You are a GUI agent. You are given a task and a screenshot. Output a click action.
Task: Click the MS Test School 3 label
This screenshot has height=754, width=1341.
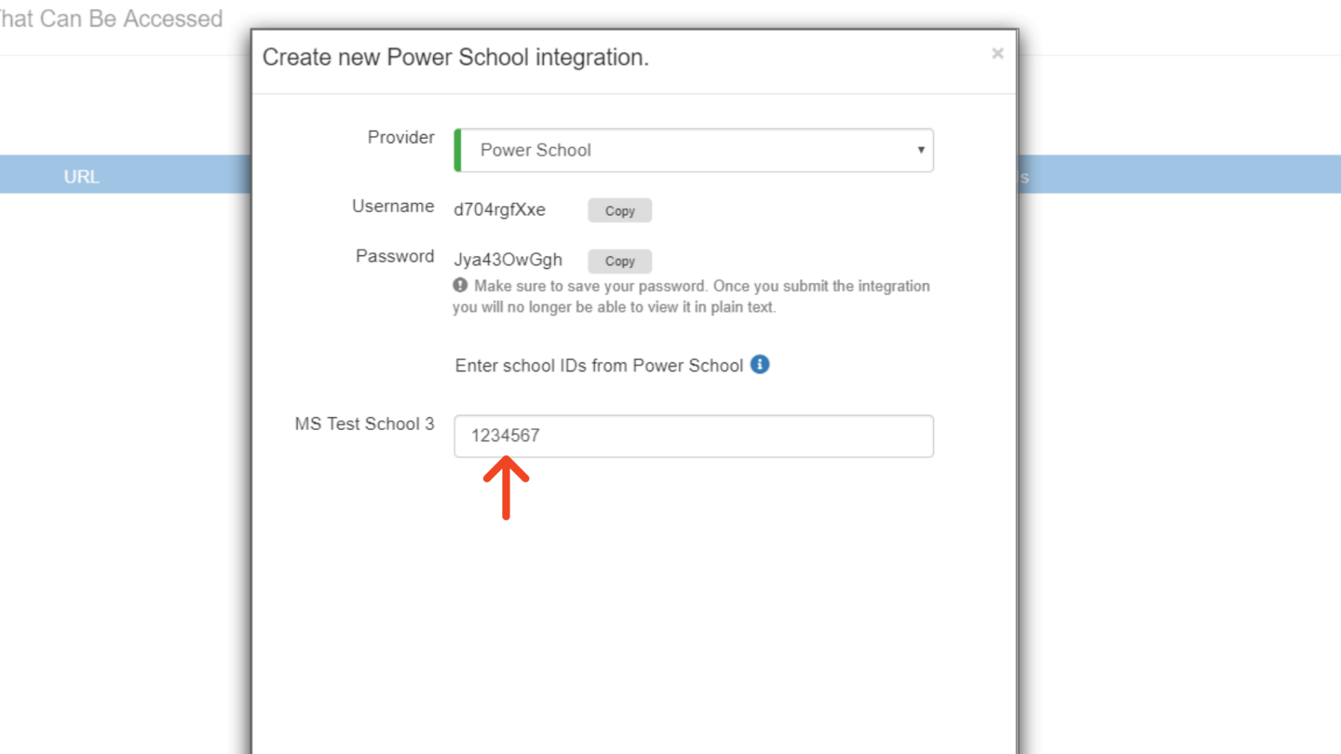[365, 424]
